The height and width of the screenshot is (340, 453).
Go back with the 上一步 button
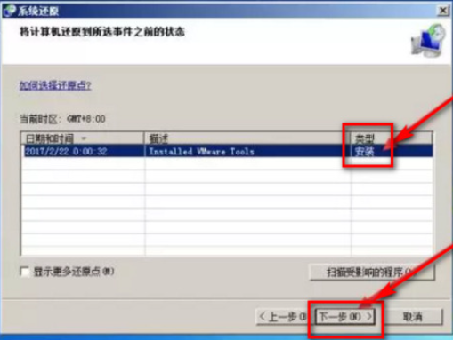point(283,317)
